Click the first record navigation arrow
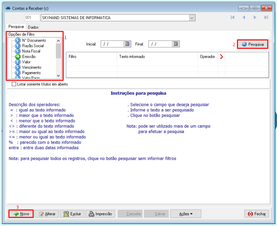Viewport: 277px width, 226px height. pyautogui.click(x=233, y=17)
